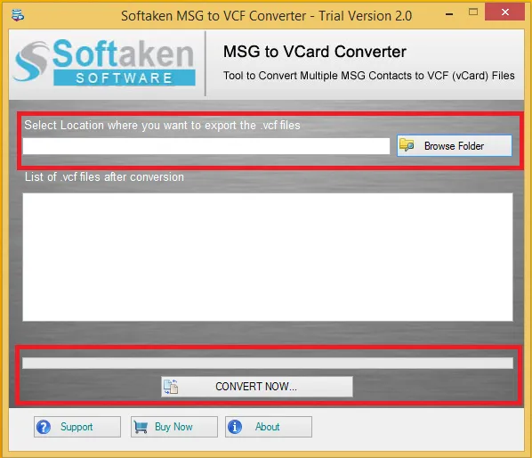Click the shopping cart Buy Now icon
Image resolution: width=532 pixels, height=458 pixels.
[141, 427]
